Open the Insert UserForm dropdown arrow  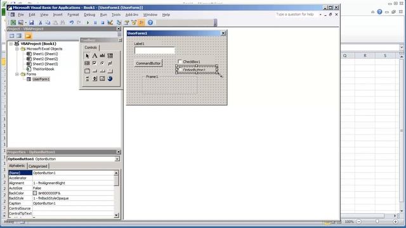[25, 23]
